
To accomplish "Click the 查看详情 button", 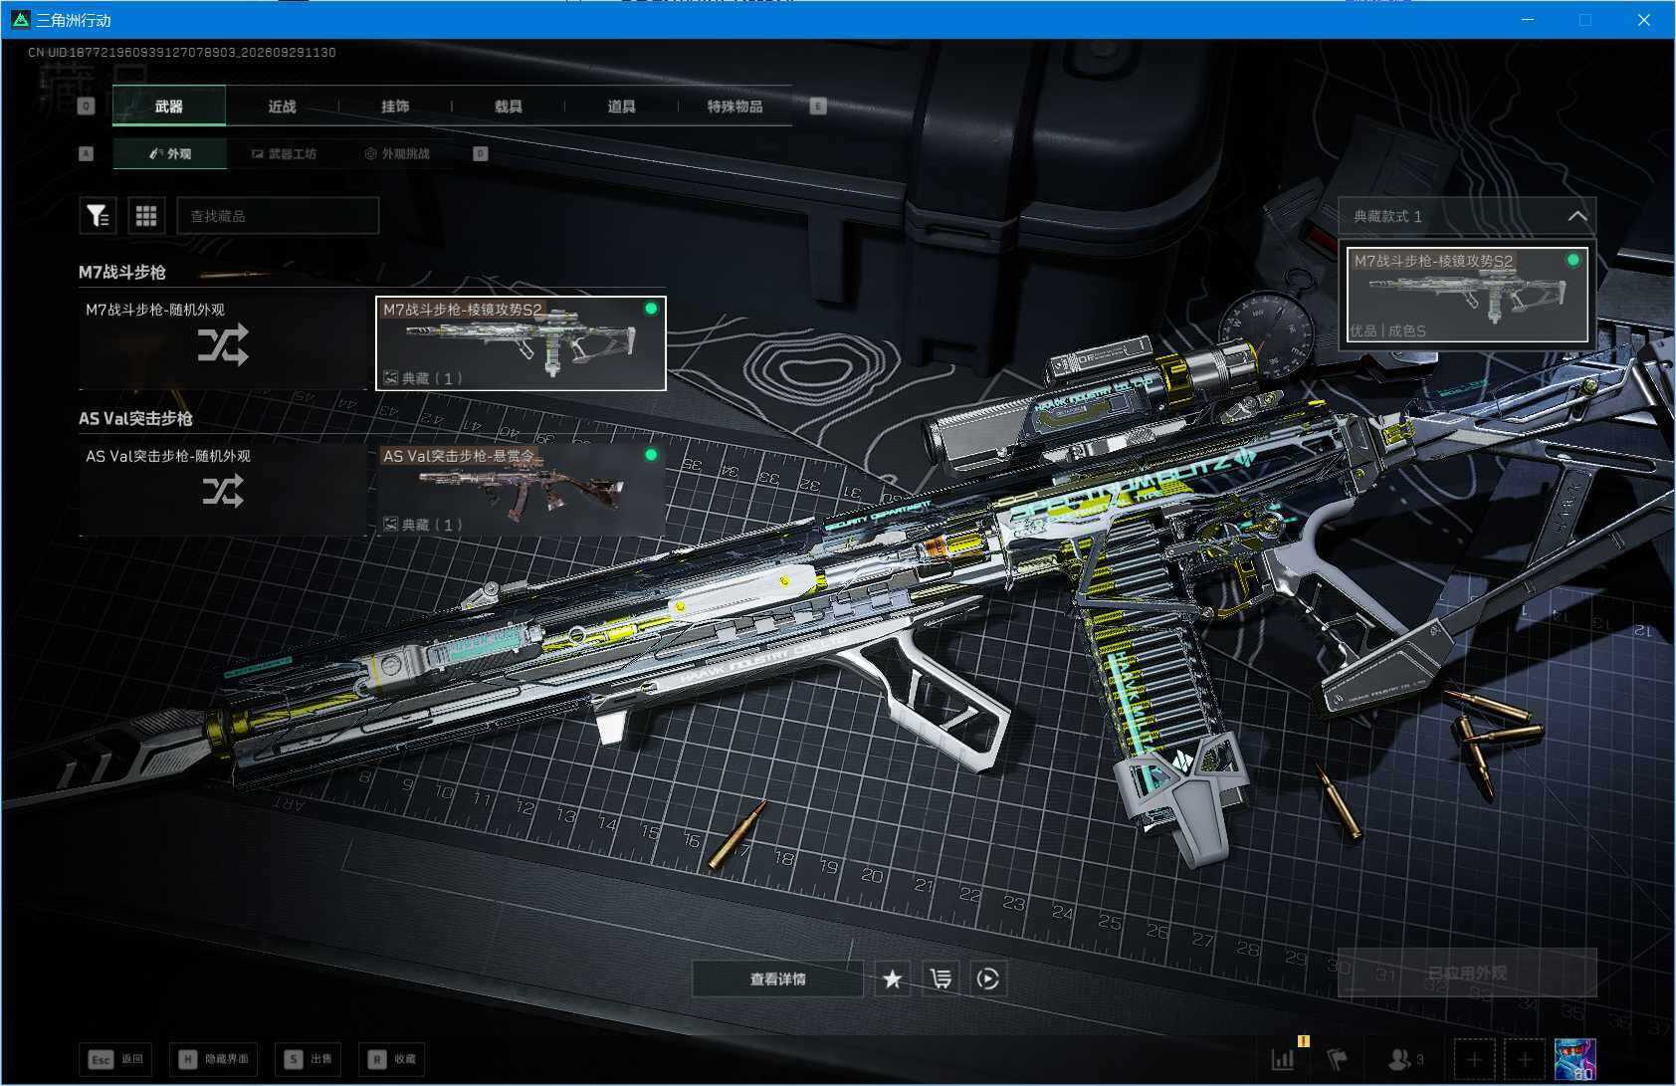I will click(x=778, y=979).
